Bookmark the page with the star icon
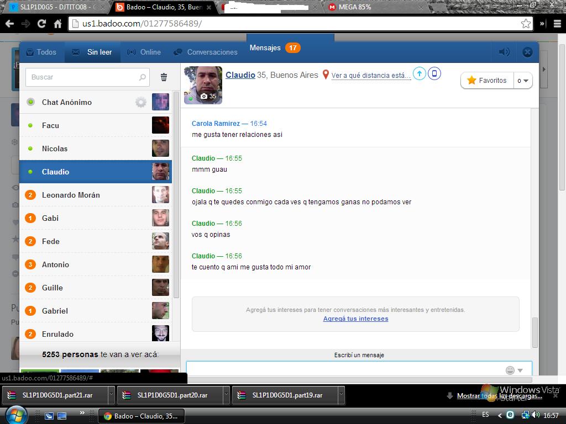Screen dimensions: 566x424 click(x=526, y=24)
